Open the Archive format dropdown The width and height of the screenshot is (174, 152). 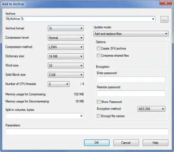click(66, 28)
